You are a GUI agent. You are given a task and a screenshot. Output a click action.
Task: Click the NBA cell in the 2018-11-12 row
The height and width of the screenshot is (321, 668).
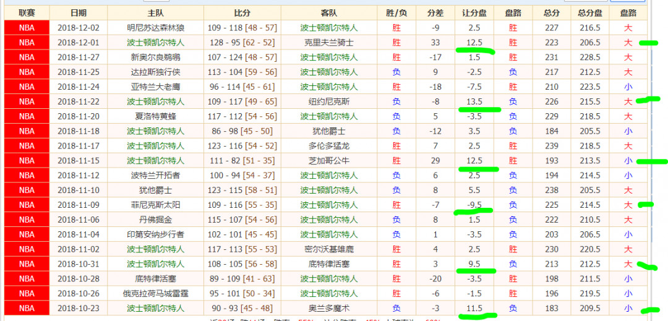pos(27,176)
